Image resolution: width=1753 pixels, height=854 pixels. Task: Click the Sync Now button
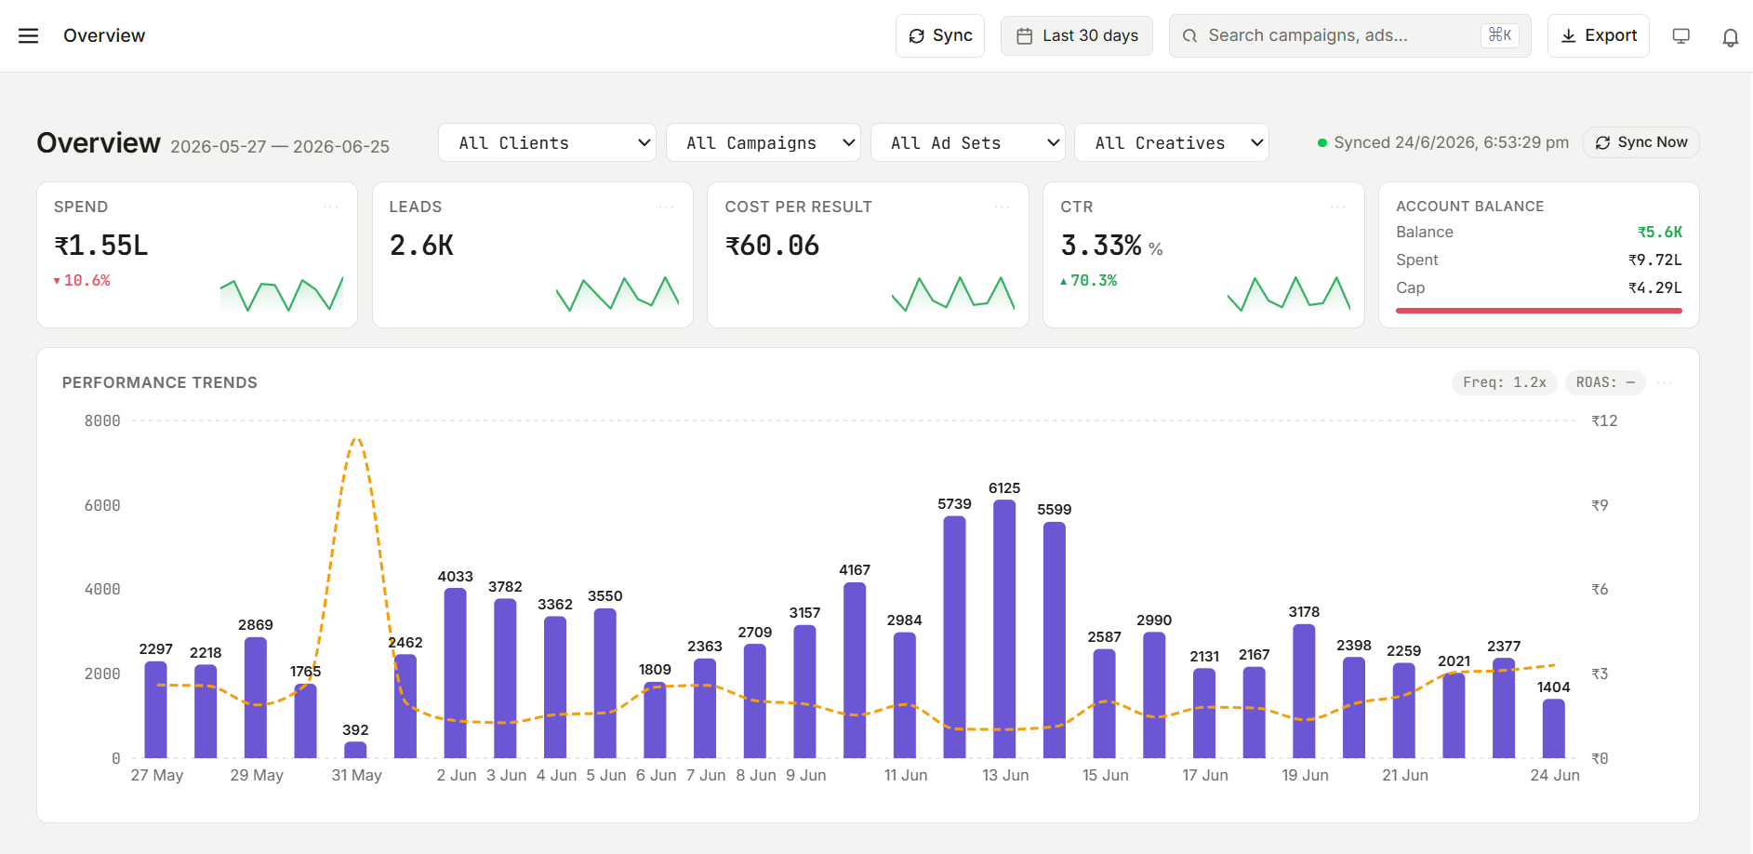click(1641, 142)
